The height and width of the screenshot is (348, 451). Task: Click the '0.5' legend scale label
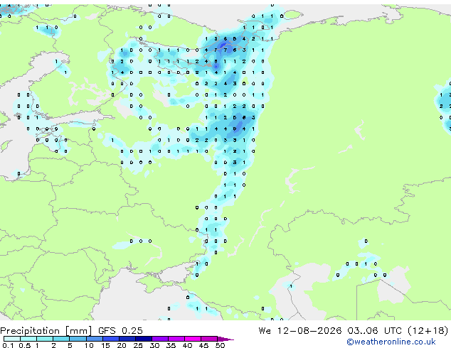[25, 345]
